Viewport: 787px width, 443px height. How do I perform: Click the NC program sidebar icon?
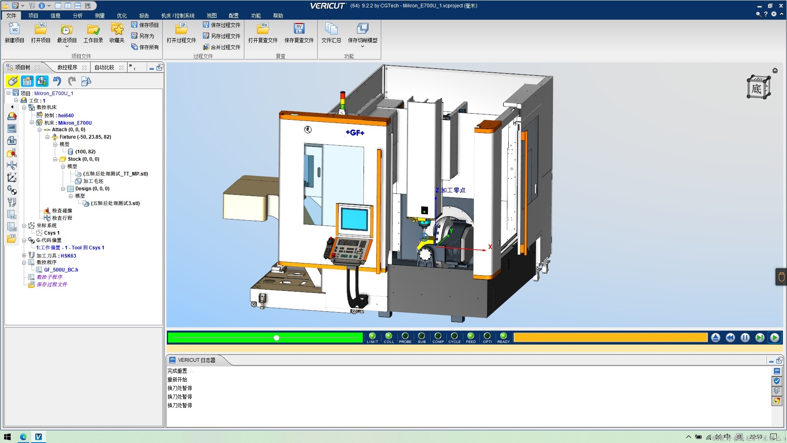click(x=12, y=214)
